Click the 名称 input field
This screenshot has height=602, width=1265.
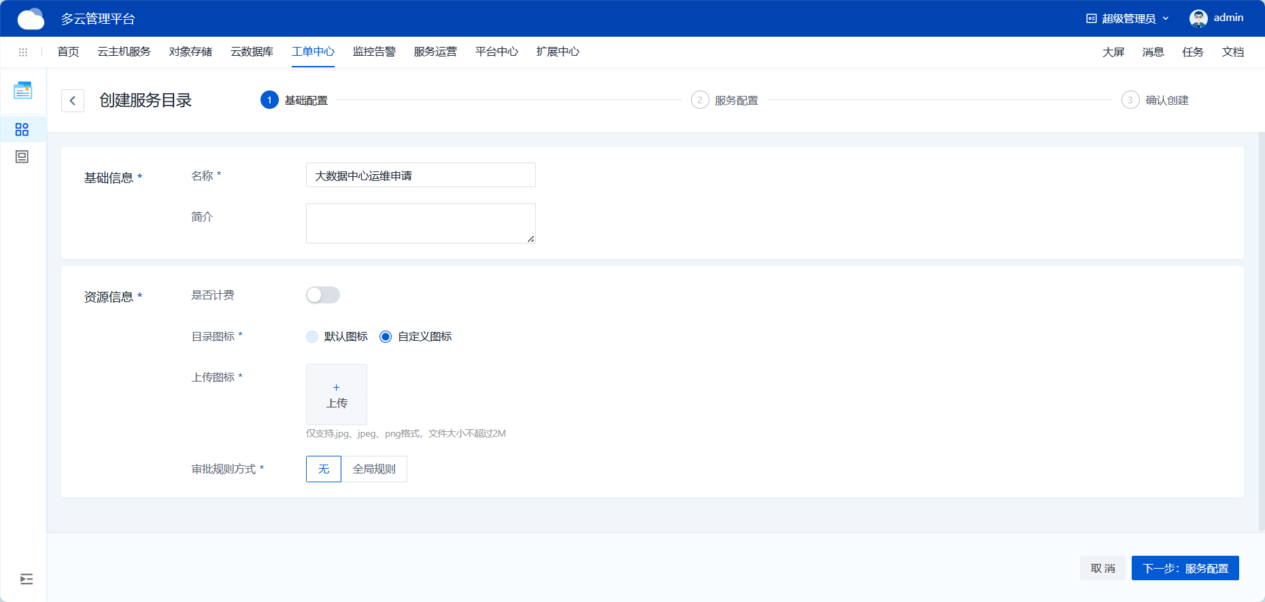point(421,175)
